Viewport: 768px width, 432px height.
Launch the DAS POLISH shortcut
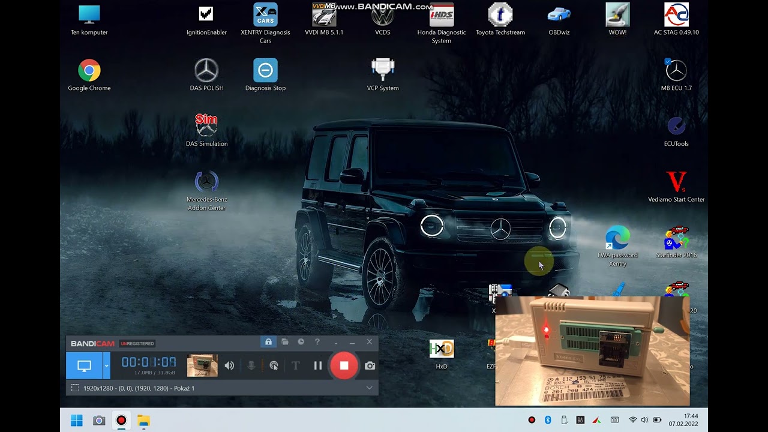coord(206,76)
